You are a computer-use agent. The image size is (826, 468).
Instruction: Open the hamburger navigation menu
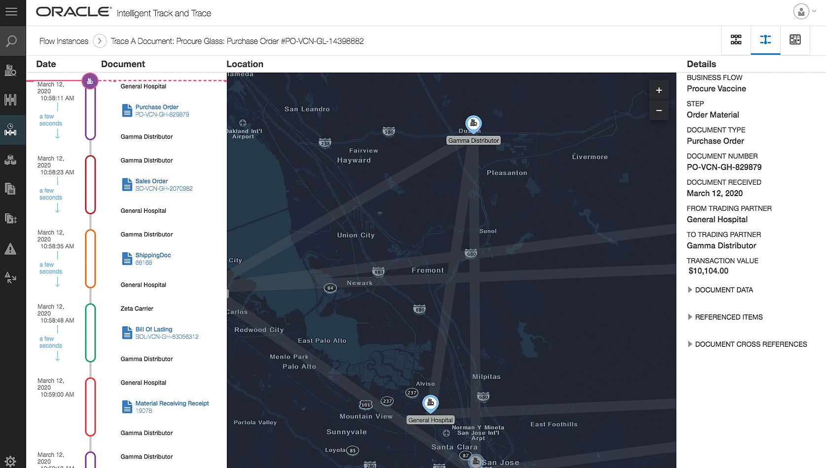click(x=11, y=11)
